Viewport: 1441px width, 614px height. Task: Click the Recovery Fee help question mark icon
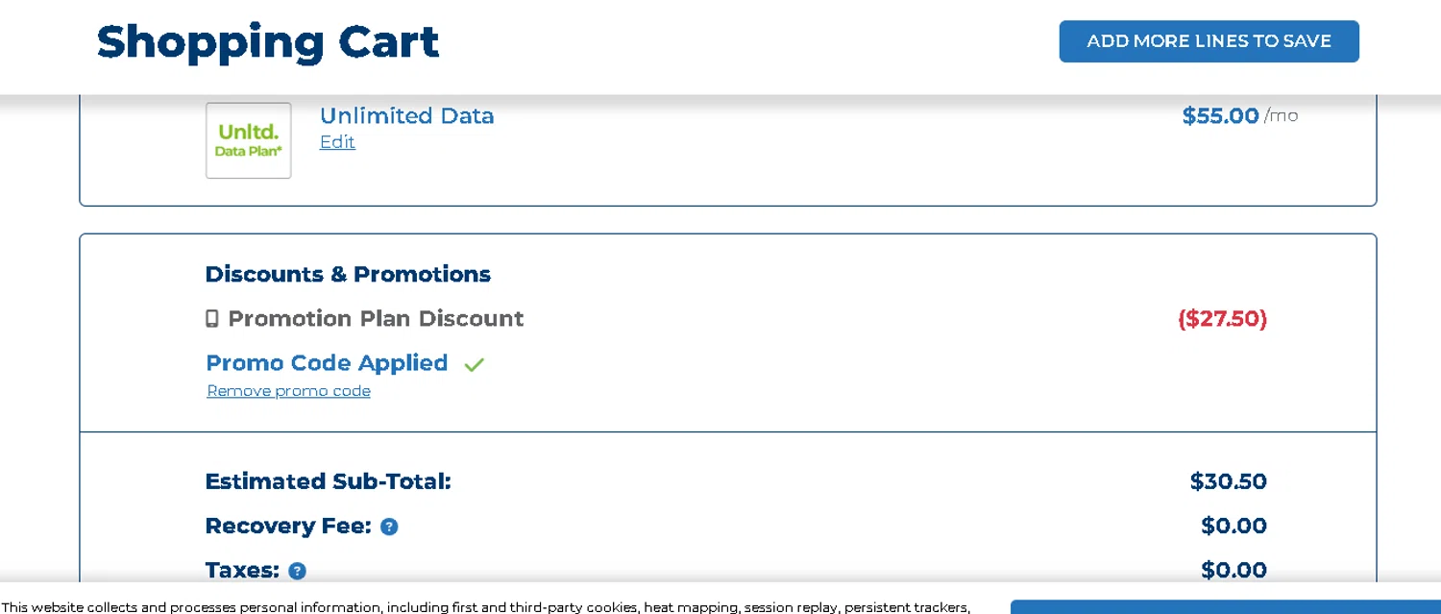tap(389, 527)
